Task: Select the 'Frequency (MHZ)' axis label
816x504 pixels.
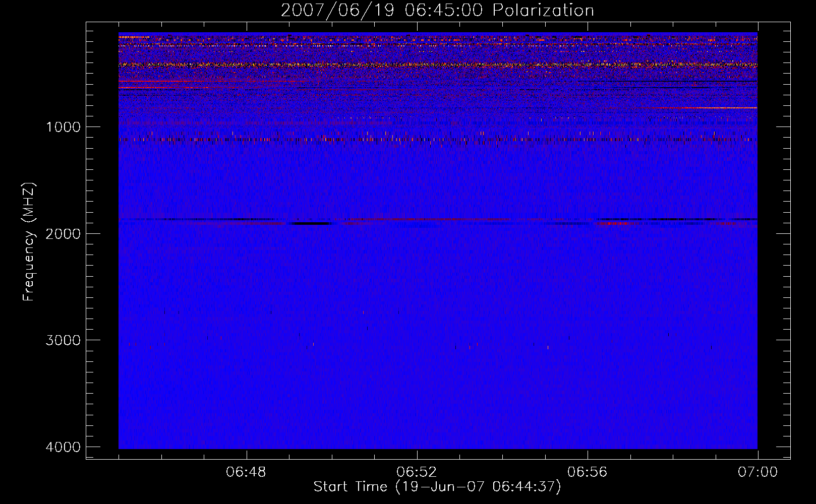Action: [x=29, y=242]
